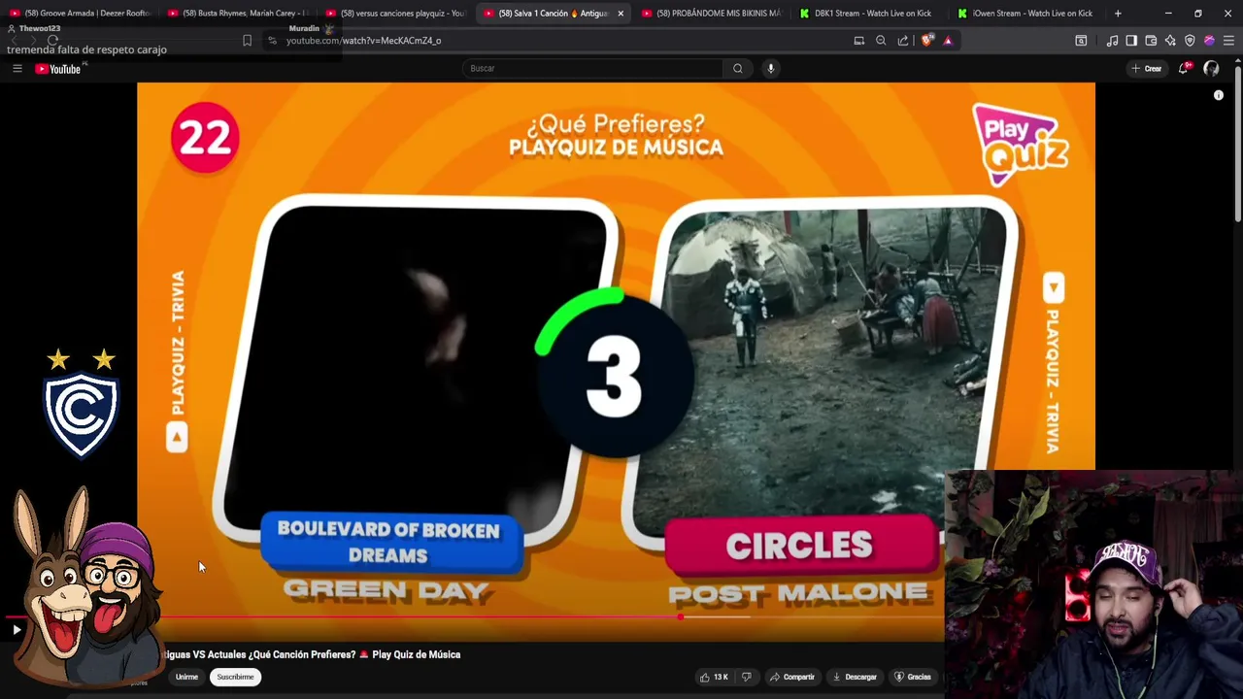
Task: Open Brave Rewards triangle icon
Action: point(948,41)
